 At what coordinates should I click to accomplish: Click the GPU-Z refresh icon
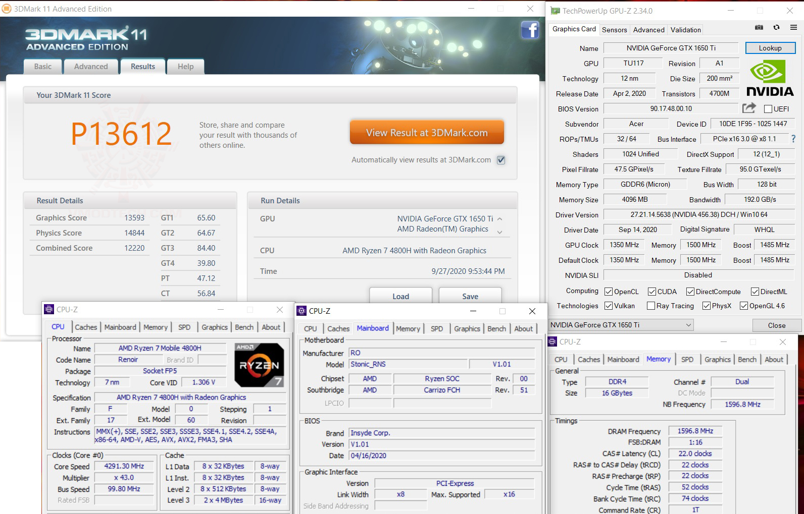776,27
